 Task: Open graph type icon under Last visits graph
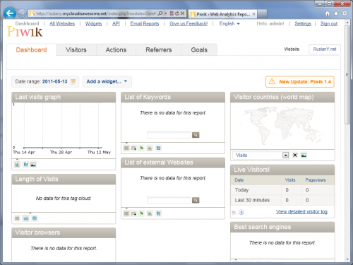(x=17, y=165)
